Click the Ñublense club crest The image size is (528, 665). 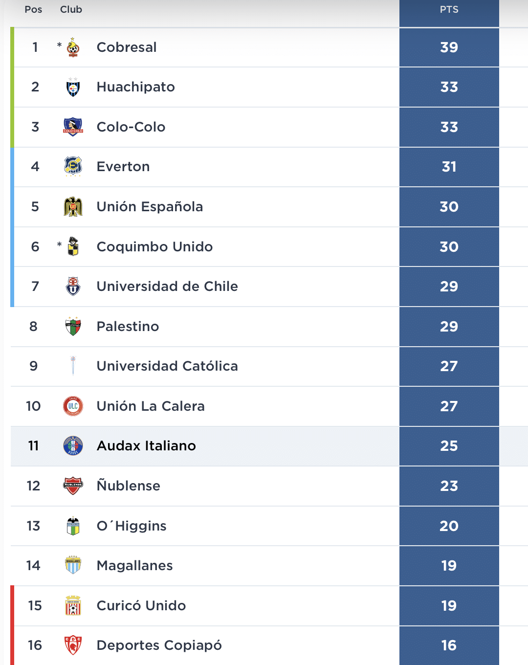tap(73, 486)
